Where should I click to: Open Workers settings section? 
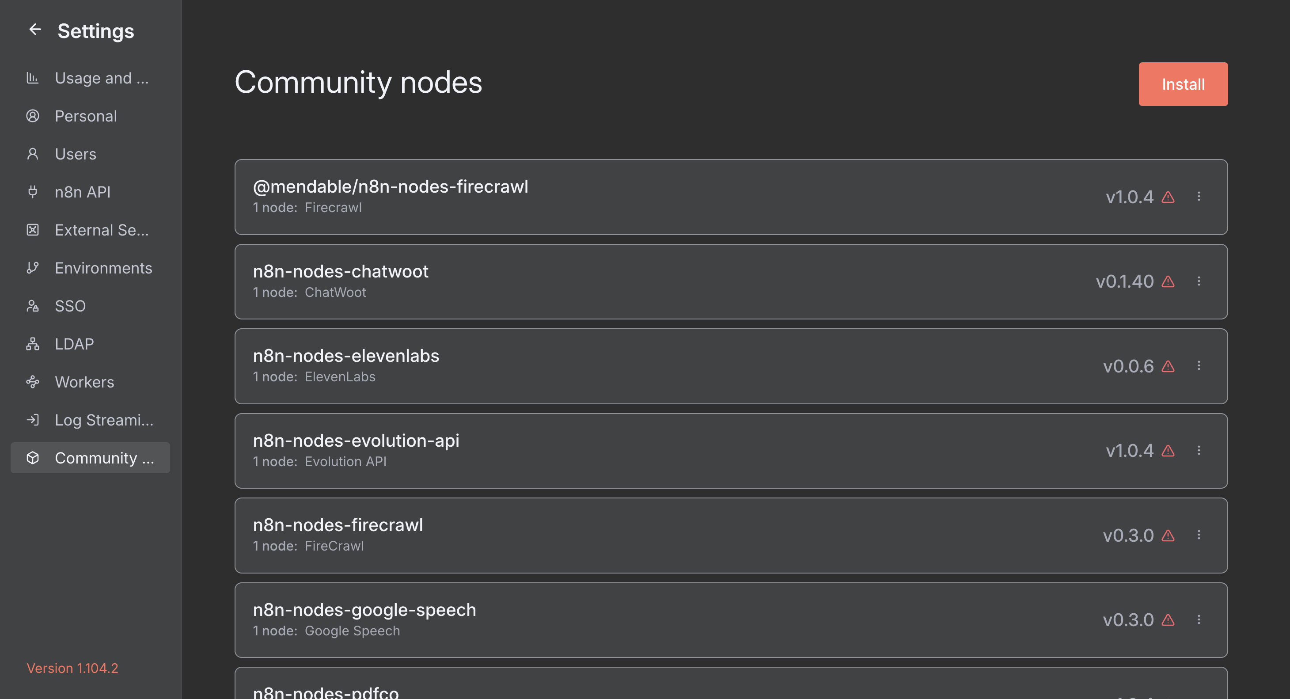click(84, 382)
